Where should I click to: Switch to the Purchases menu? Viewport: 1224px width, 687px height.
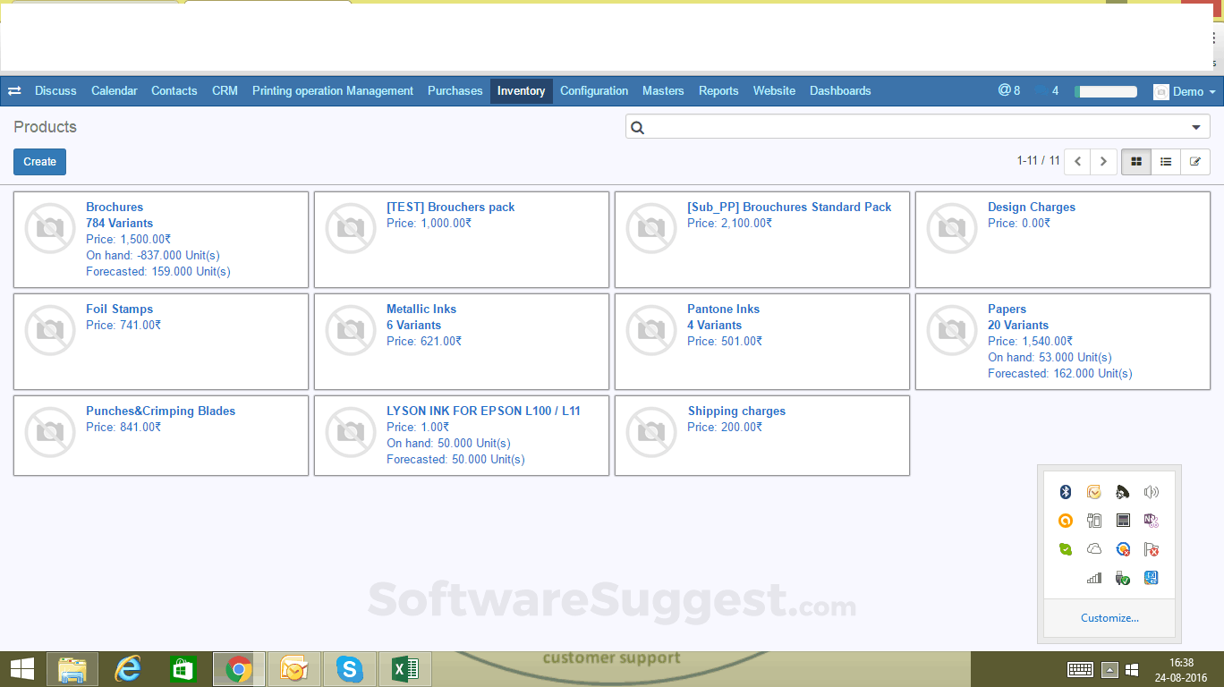(455, 90)
